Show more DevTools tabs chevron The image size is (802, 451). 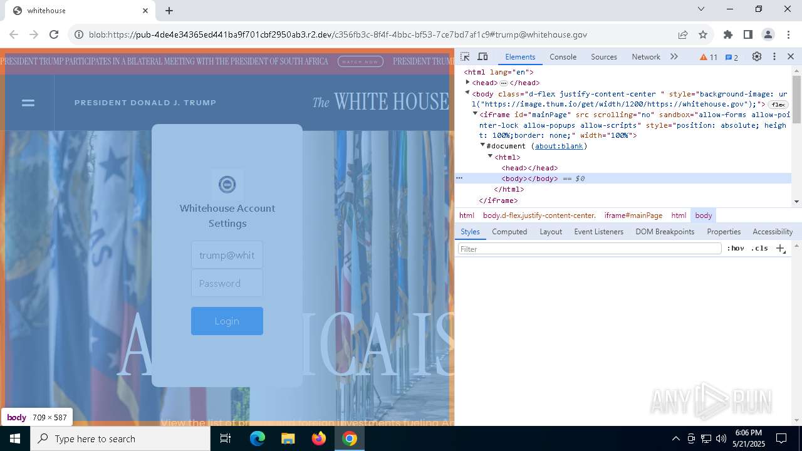coord(674,56)
